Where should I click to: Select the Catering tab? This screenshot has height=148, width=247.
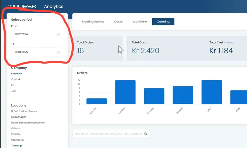click(163, 22)
